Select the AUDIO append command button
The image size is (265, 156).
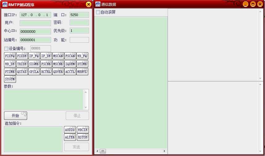(x=70, y=130)
